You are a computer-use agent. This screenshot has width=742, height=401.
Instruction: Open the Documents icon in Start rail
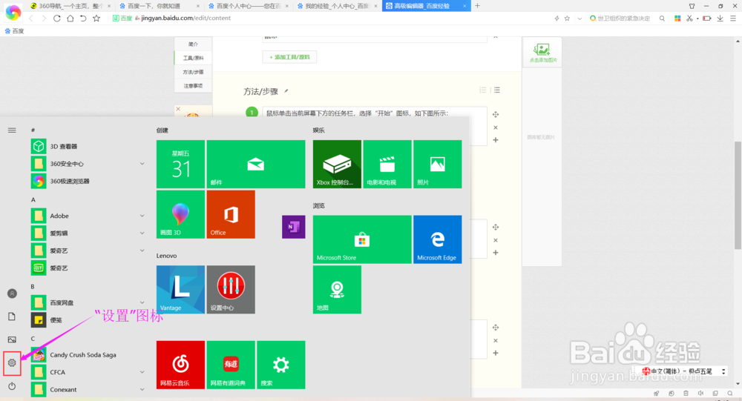click(12, 317)
